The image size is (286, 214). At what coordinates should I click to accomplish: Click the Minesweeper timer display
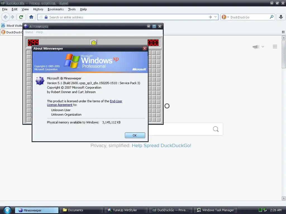pos(153,43)
